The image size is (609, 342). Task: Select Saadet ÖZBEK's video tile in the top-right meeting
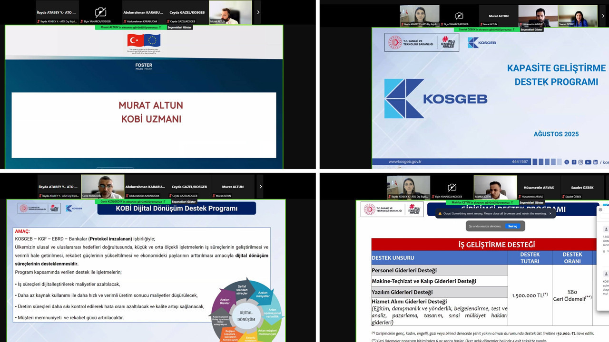tap(578, 16)
